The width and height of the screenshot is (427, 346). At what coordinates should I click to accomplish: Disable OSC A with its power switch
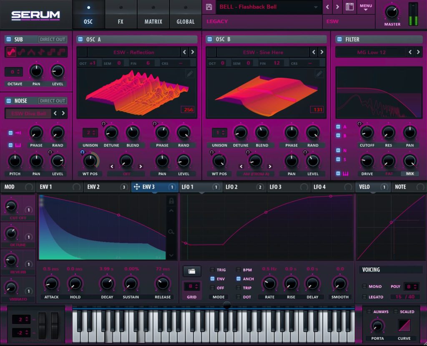tap(80, 39)
